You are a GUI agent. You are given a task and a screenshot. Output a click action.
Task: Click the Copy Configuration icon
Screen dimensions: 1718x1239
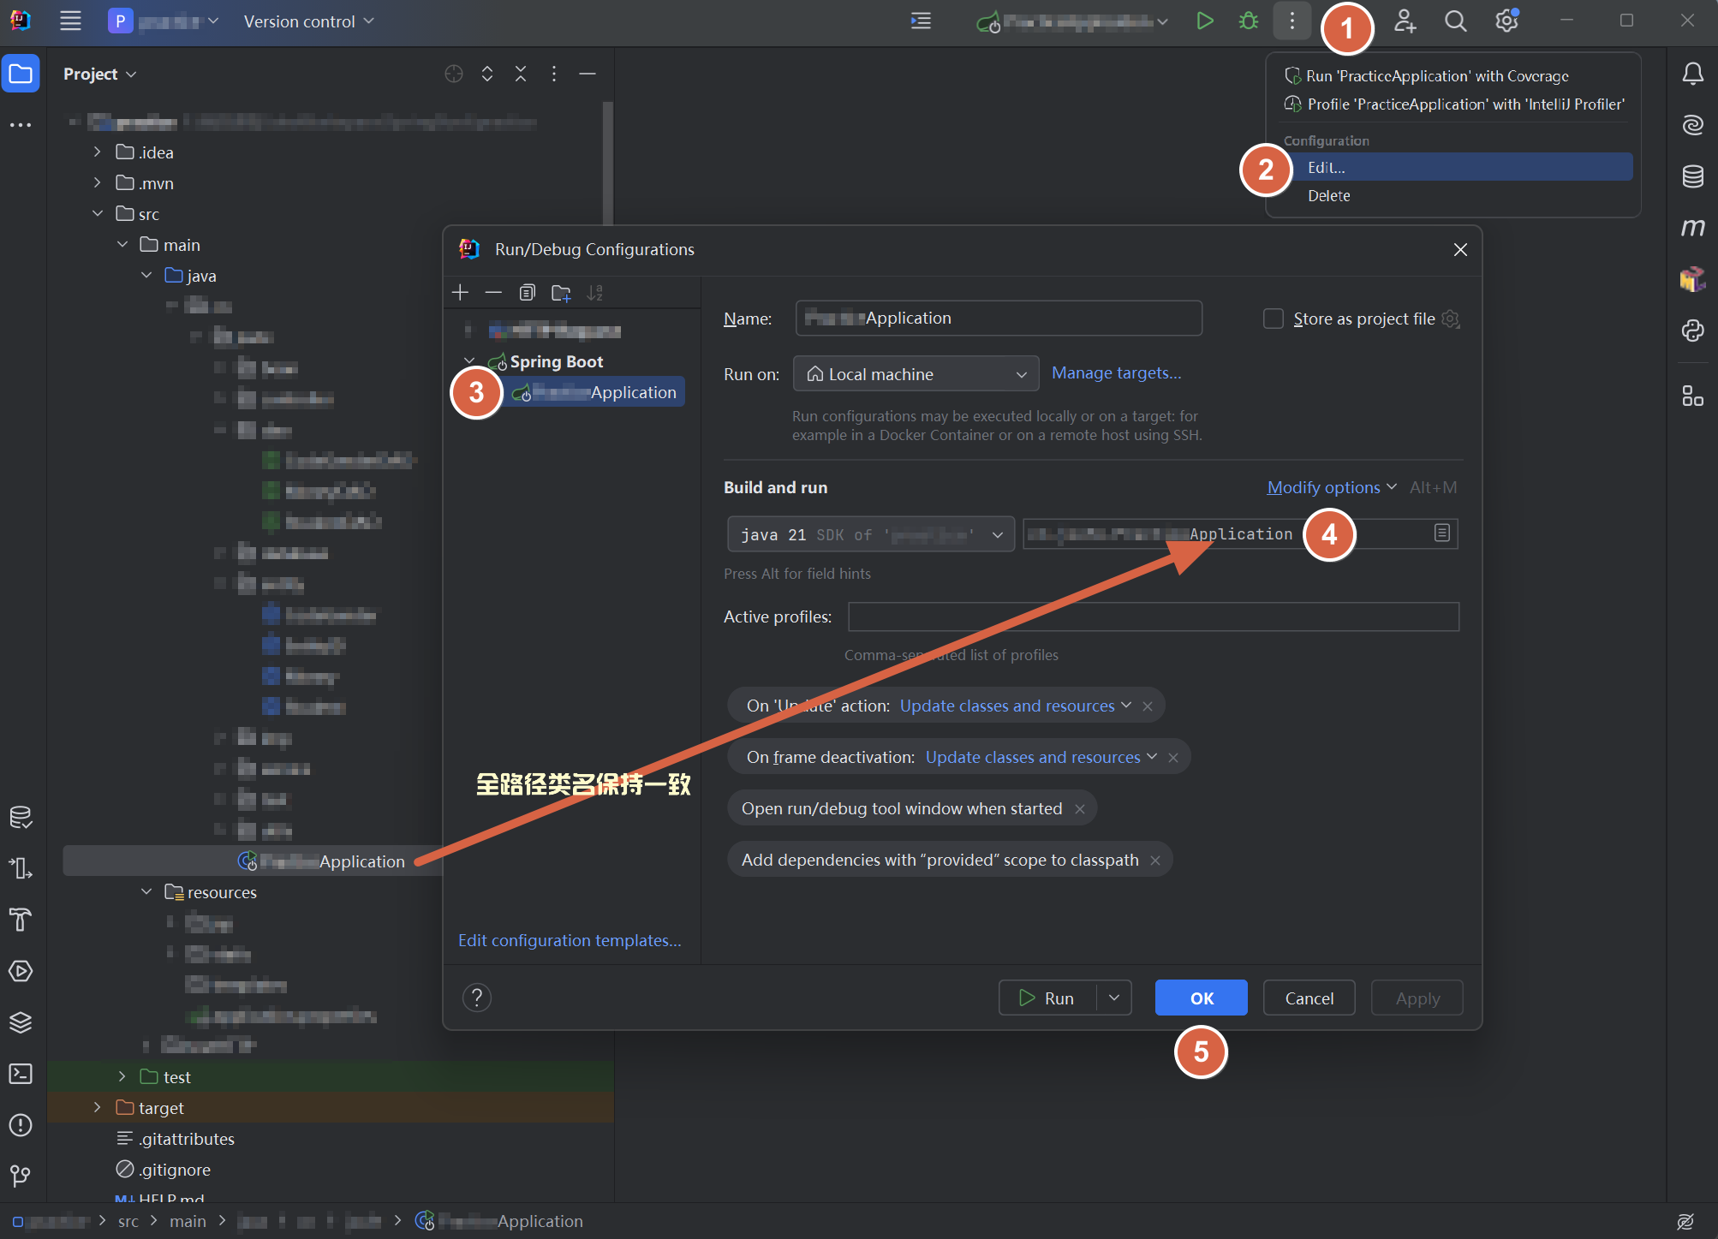point(527,293)
